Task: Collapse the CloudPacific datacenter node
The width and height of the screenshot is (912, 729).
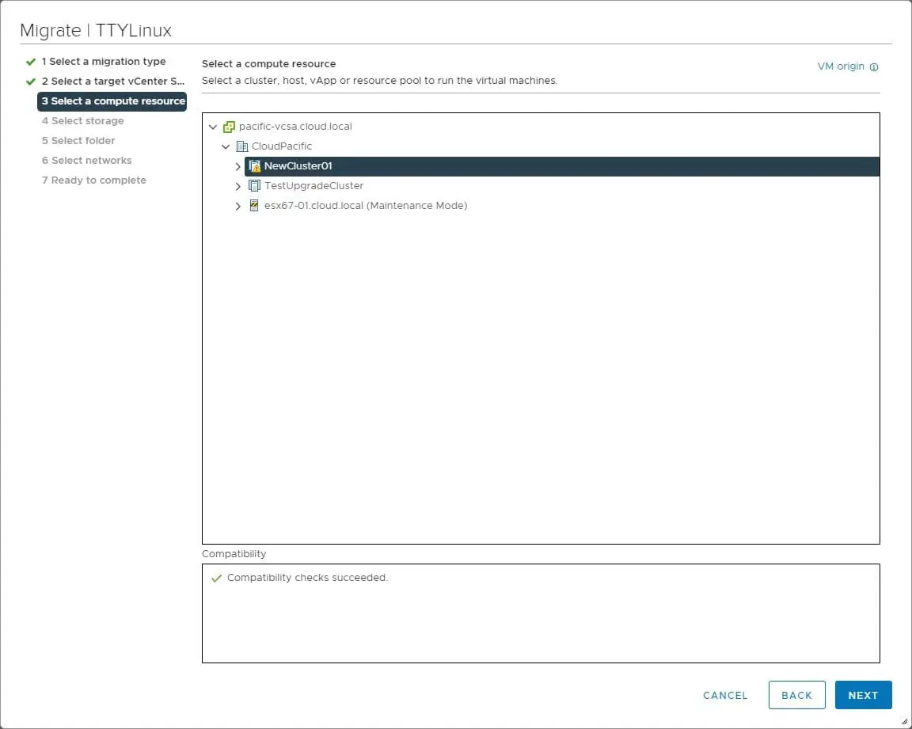Action: (226, 146)
